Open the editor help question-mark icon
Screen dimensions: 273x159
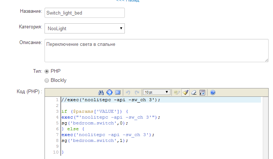point(212,92)
